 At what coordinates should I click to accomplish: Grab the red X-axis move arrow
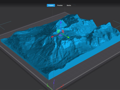(x=52, y=37)
